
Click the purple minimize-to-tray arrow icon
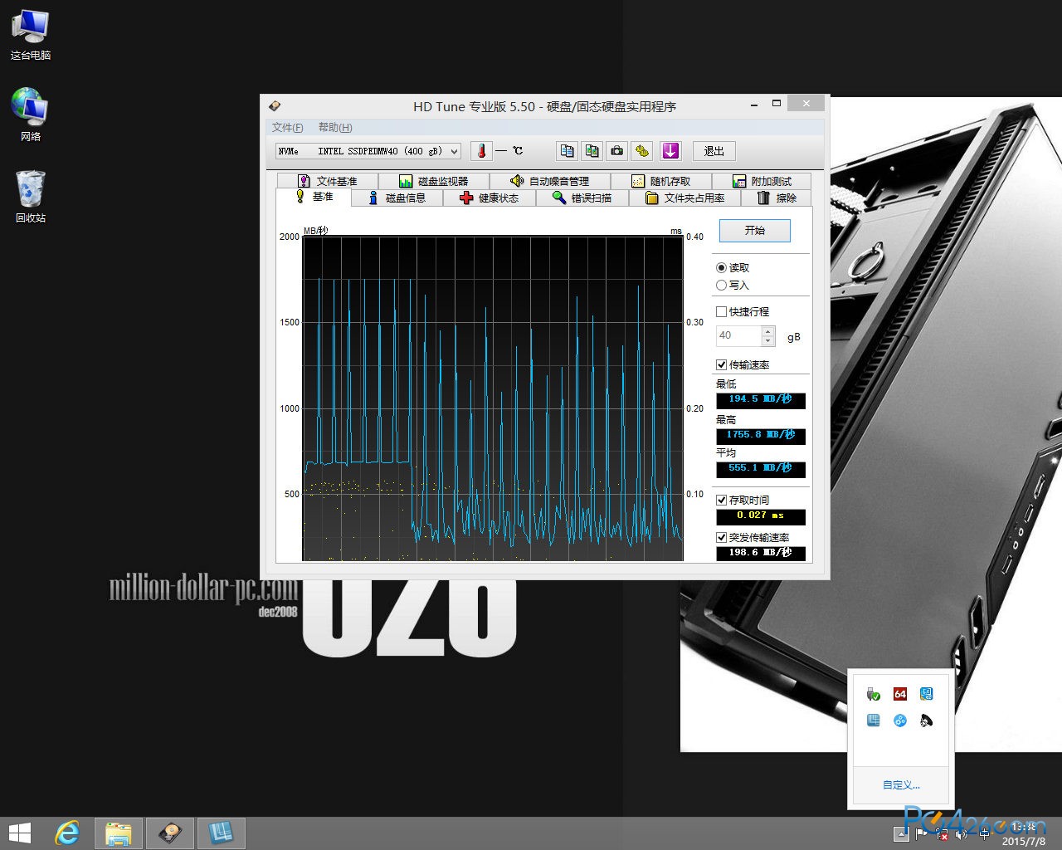pyautogui.click(x=670, y=151)
